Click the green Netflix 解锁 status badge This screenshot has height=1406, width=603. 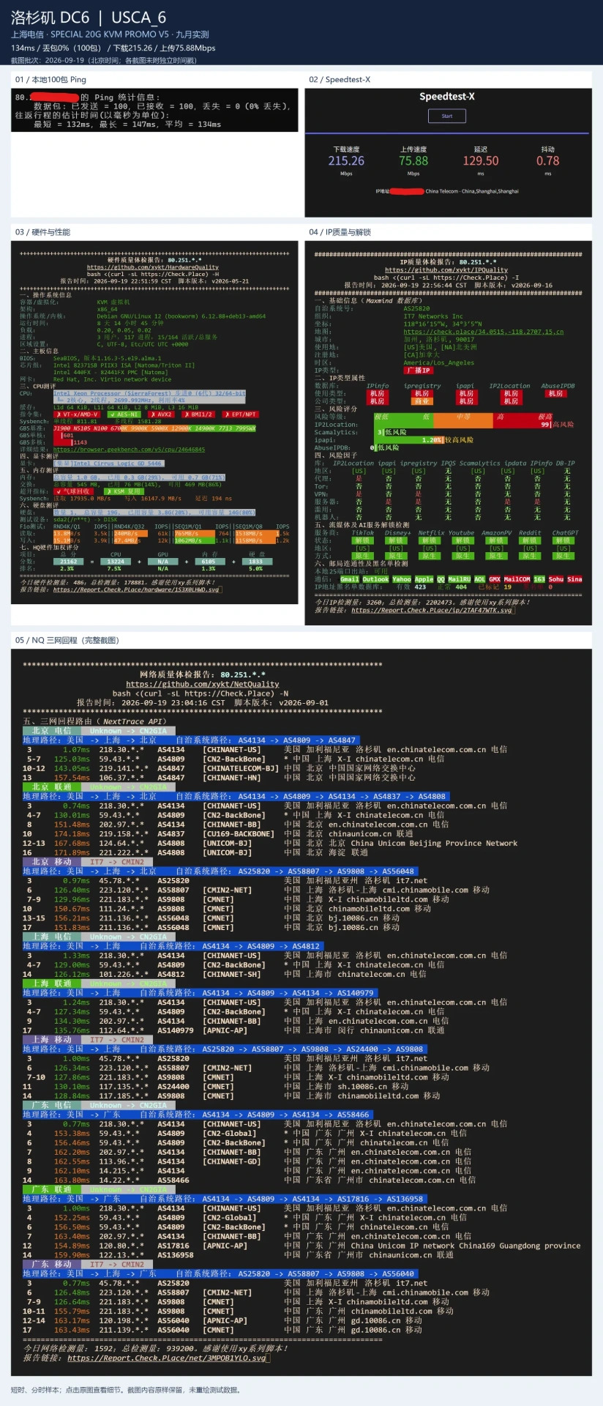(429, 540)
